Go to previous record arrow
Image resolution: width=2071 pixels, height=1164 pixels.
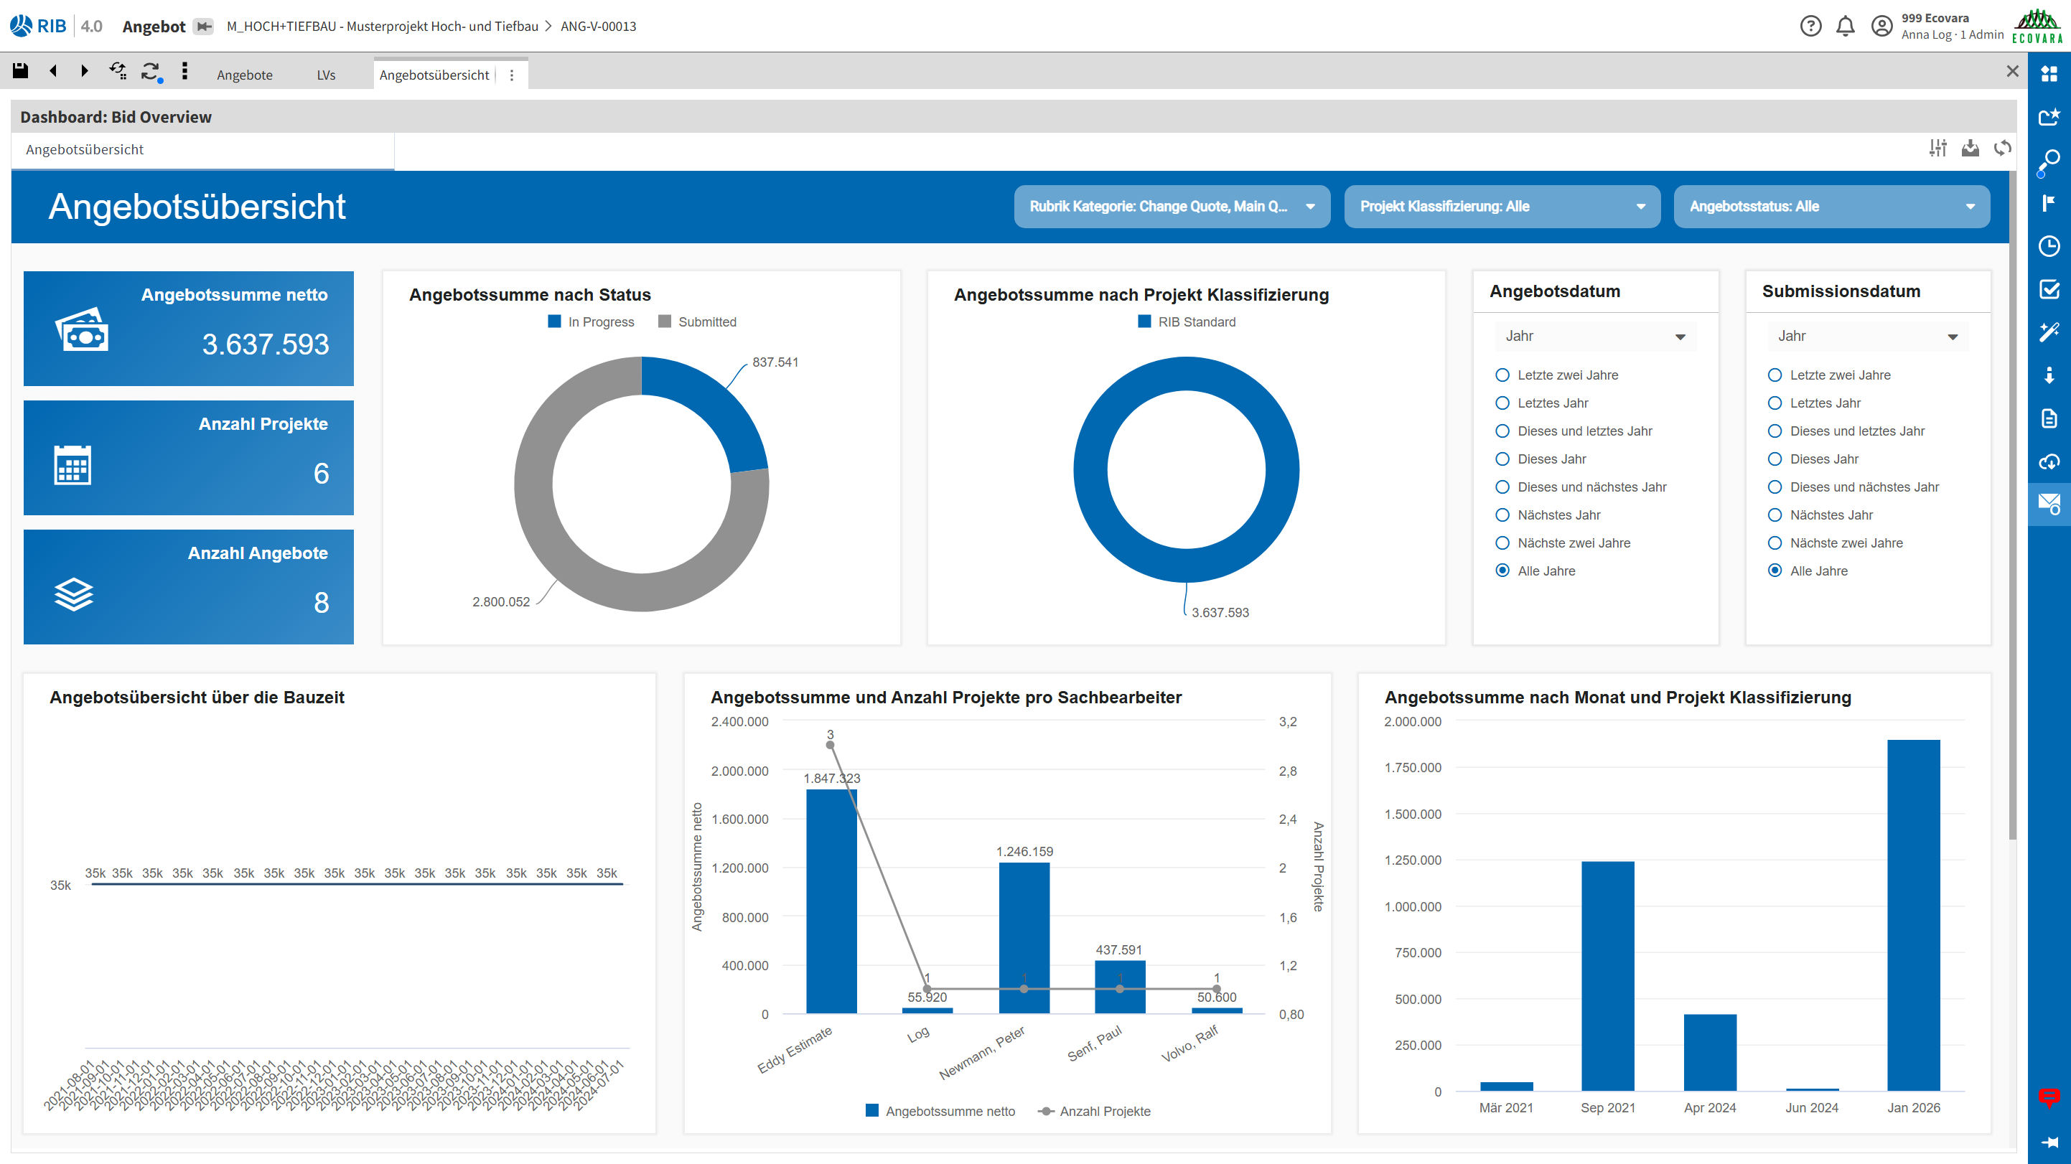[x=53, y=71]
